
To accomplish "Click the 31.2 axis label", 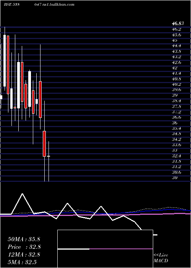I will pyautogui.click(x=176, y=167).
